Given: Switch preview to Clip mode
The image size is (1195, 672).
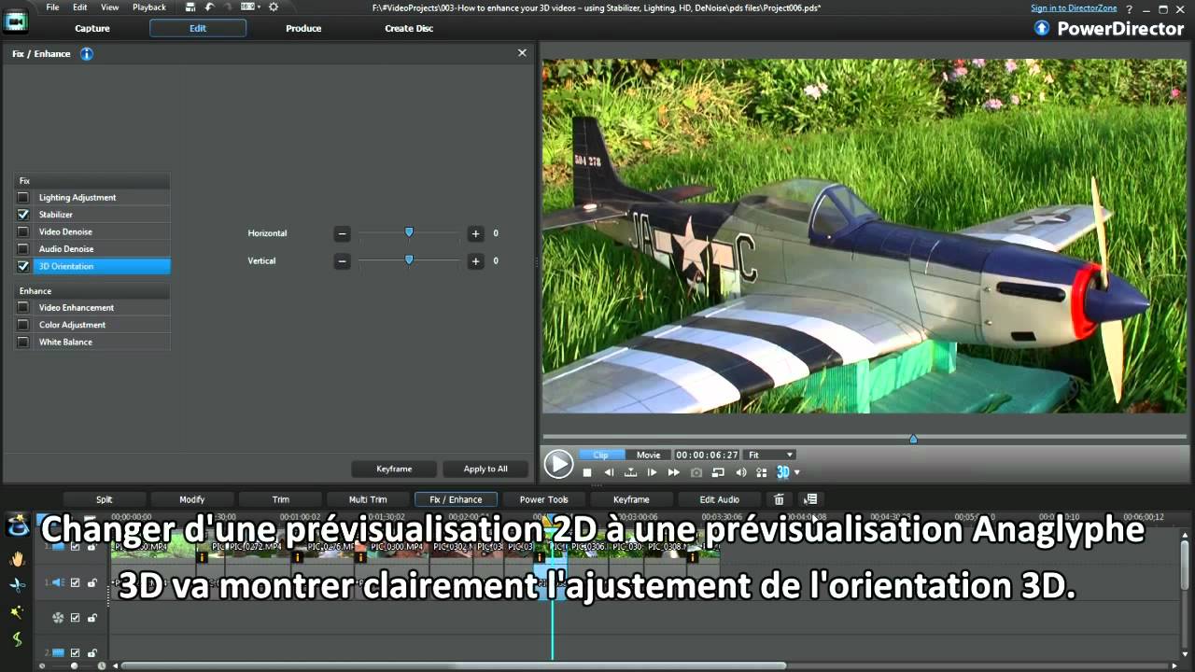Looking at the screenshot, I should tap(600, 455).
